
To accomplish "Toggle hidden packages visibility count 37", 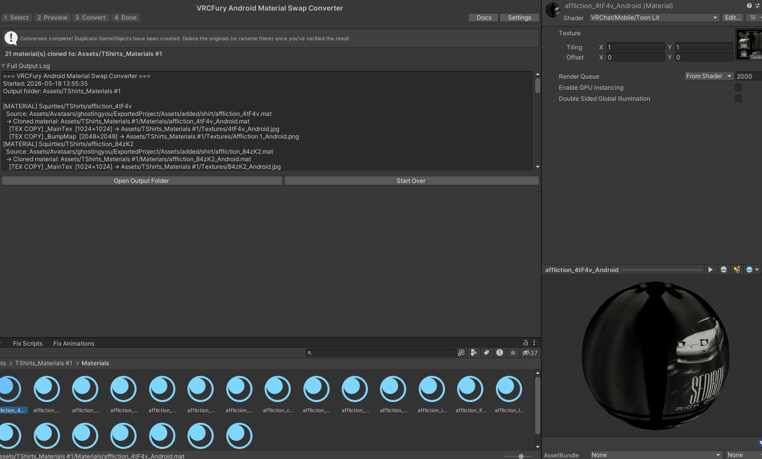I will point(530,353).
